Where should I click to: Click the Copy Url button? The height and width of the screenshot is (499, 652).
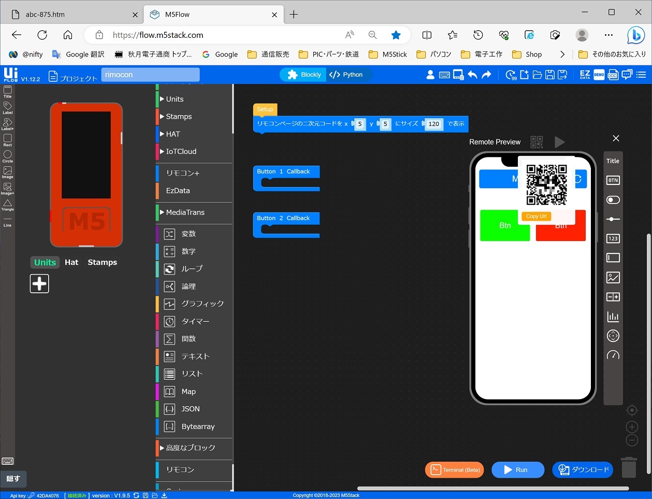coord(537,217)
